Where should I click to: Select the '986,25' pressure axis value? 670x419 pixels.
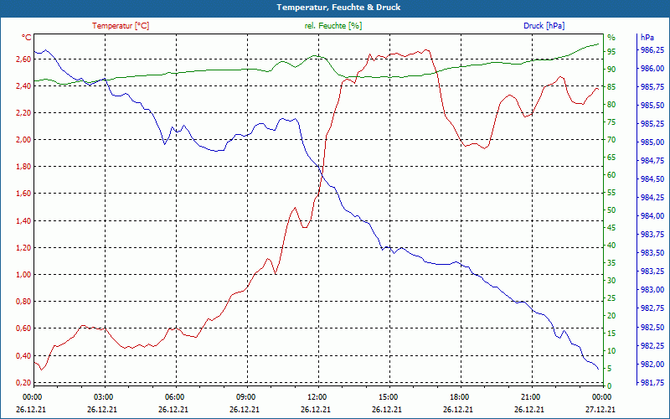click(x=653, y=50)
